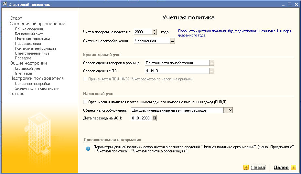Image resolution: width=301 pixels, height=174 pixels.
Task: Click the disabled ПБУ 18/02 checkbox
Action: [85, 79]
